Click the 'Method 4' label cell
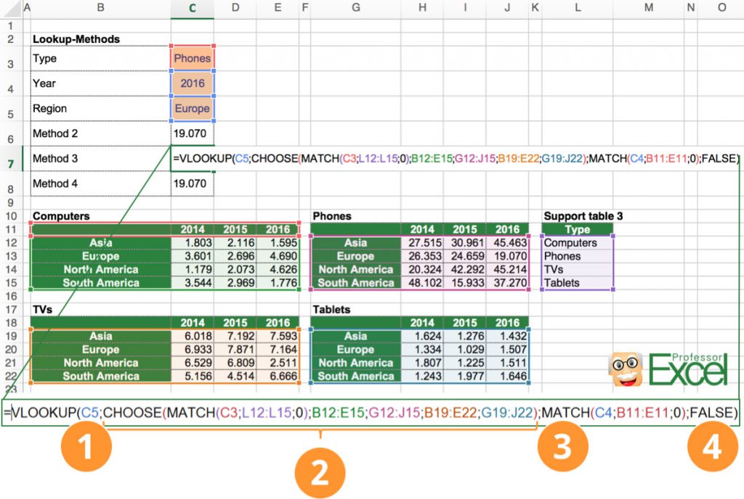This screenshot has width=744, height=499. pyautogui.click(x=100, y=183)
